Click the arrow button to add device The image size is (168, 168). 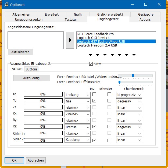[x=70, y=40]
